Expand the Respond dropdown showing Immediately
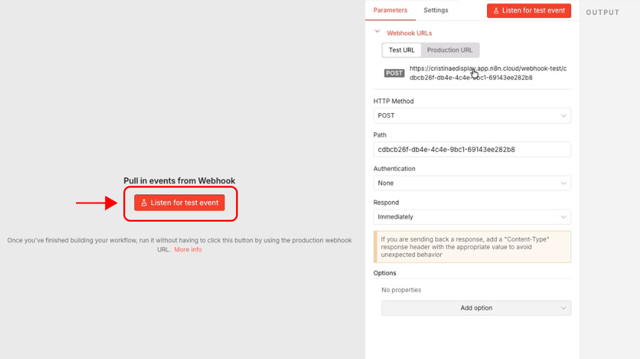The width and height of the screenshot is (640, 359). pyautogui.click(x=471, y=217)
